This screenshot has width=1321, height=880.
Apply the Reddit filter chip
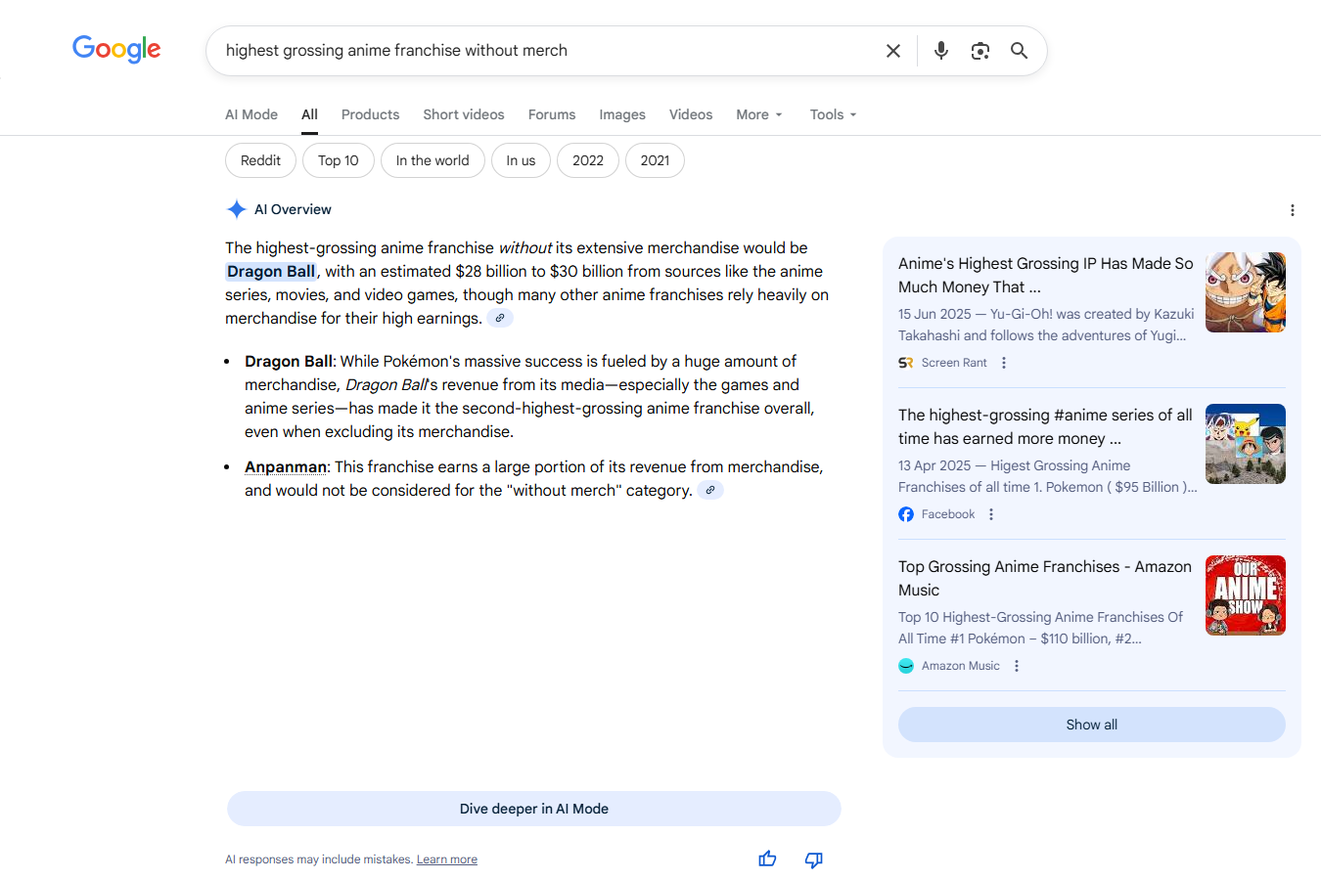tap(260, 160)
